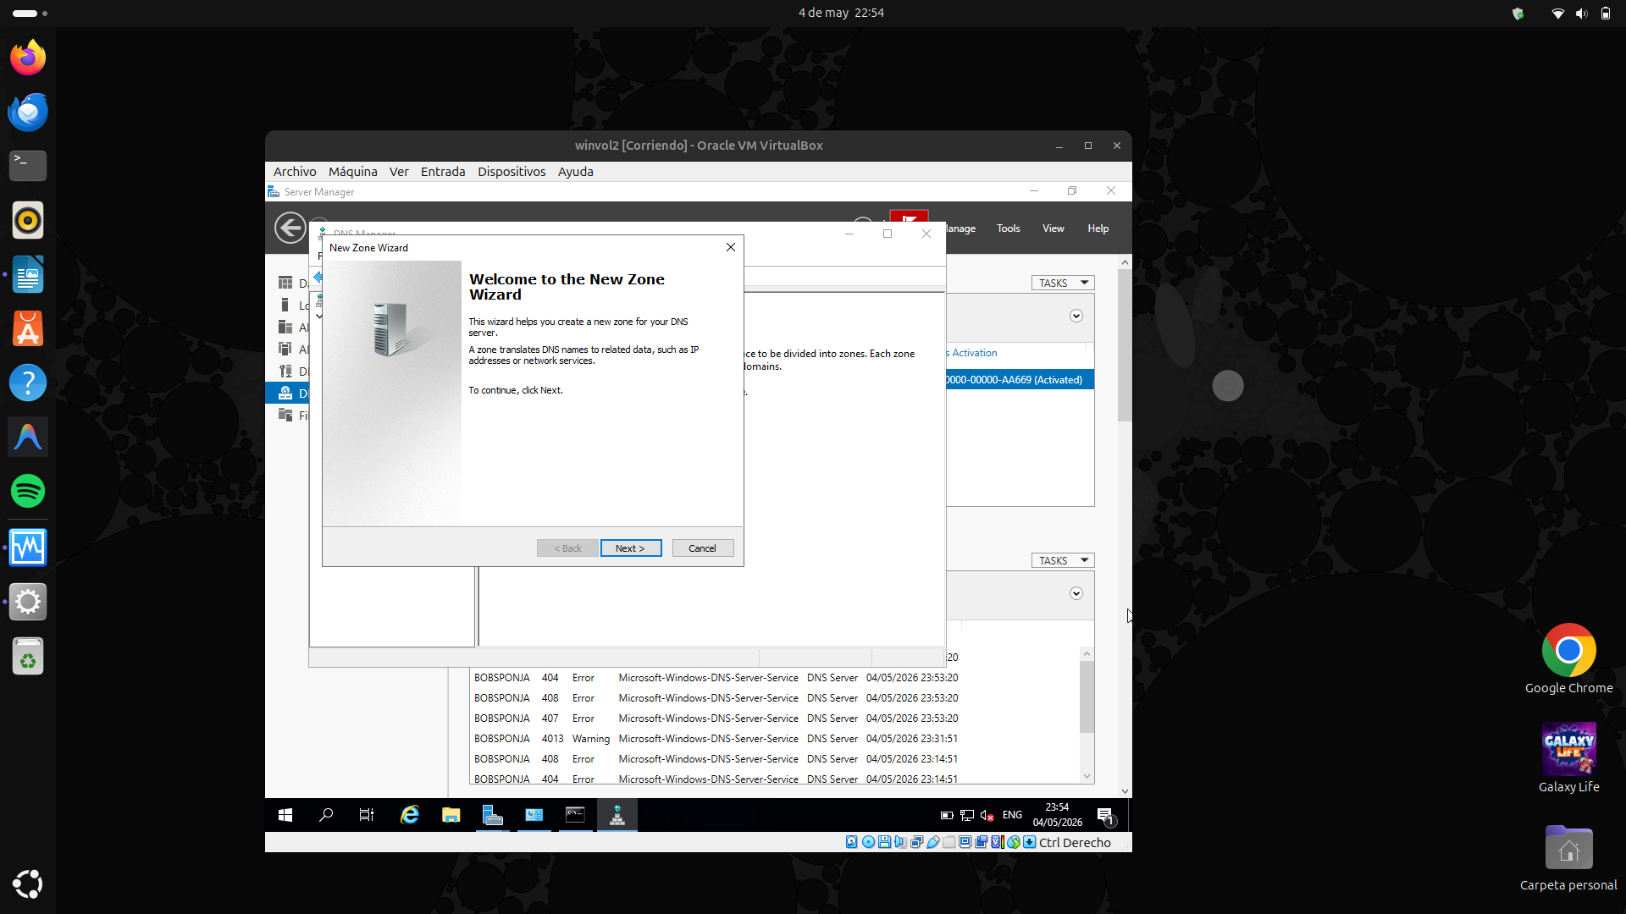Open Spotify from Ubuntu dock
The width and height of the screenshot is (1626, 914).
(x=28, y=491)
